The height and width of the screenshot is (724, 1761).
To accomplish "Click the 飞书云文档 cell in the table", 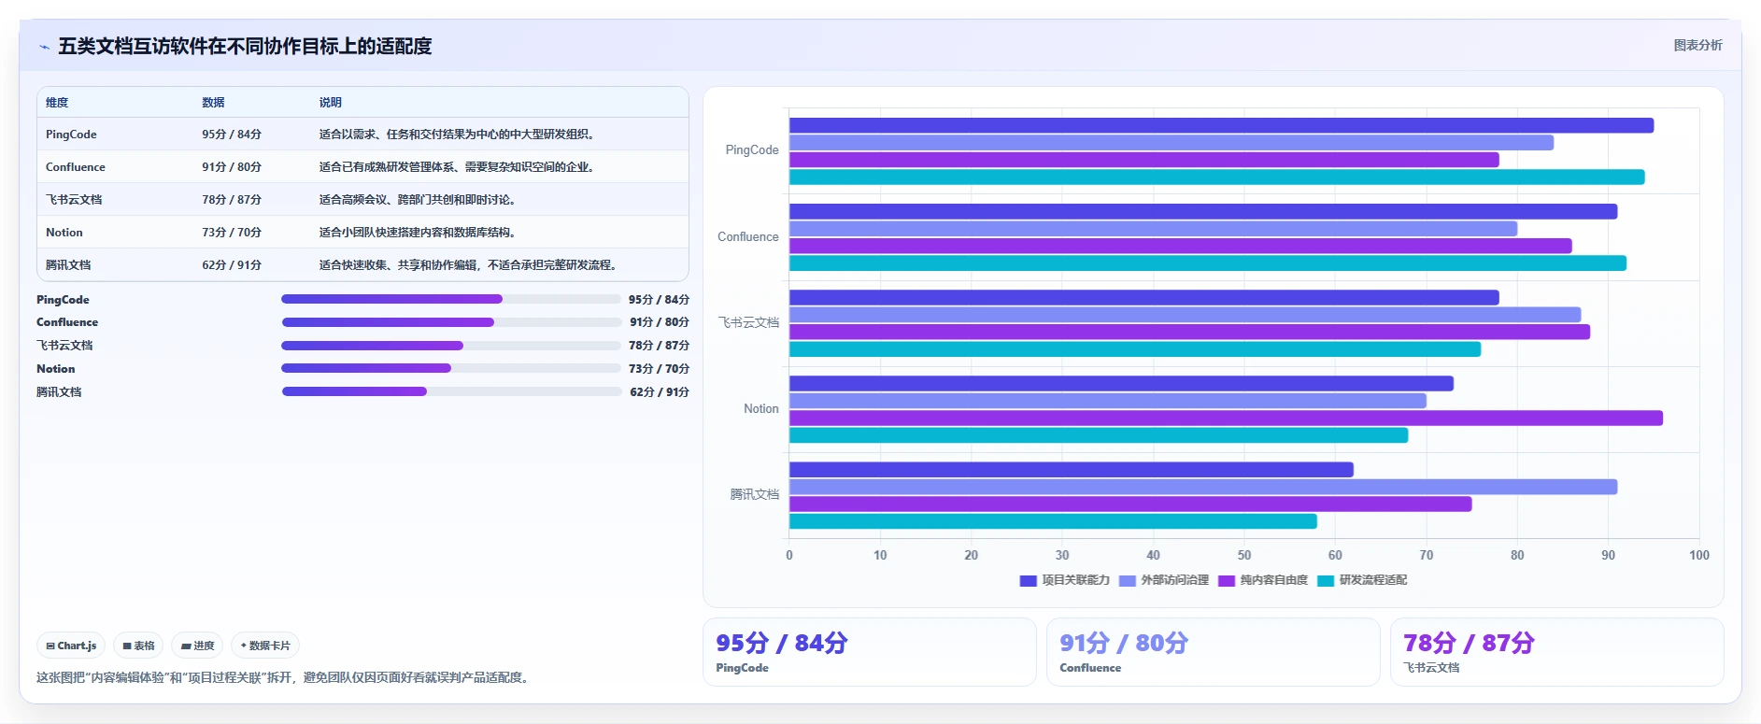I will (x=74, y=200).
